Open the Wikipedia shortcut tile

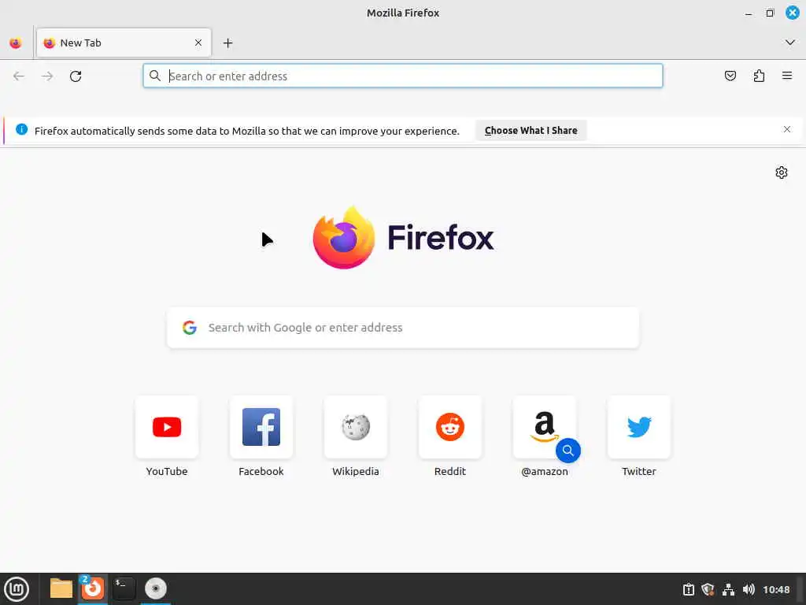point(356,427)
